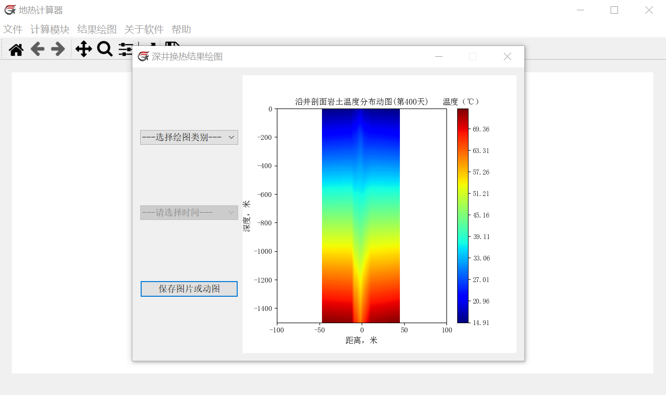Click the y-axis label 深度，米

tap(247, 216)
